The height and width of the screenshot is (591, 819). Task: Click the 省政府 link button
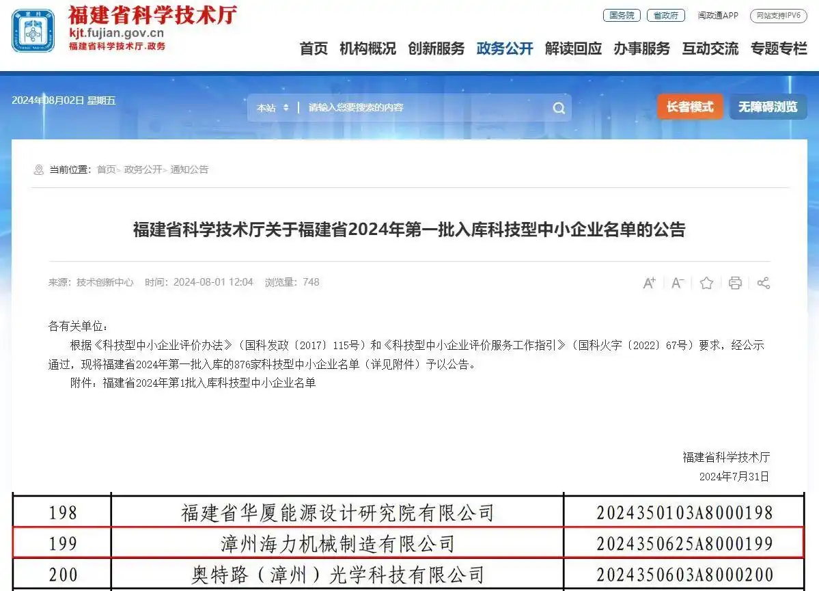(x=665, y=15)
